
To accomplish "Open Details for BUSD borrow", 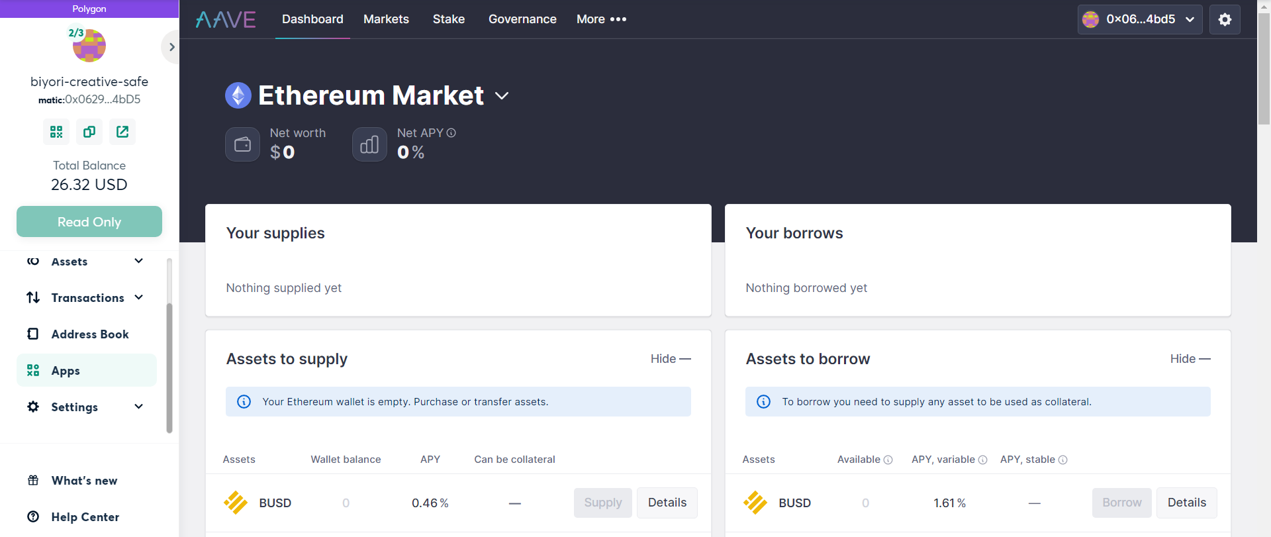I will [1187, 503].
